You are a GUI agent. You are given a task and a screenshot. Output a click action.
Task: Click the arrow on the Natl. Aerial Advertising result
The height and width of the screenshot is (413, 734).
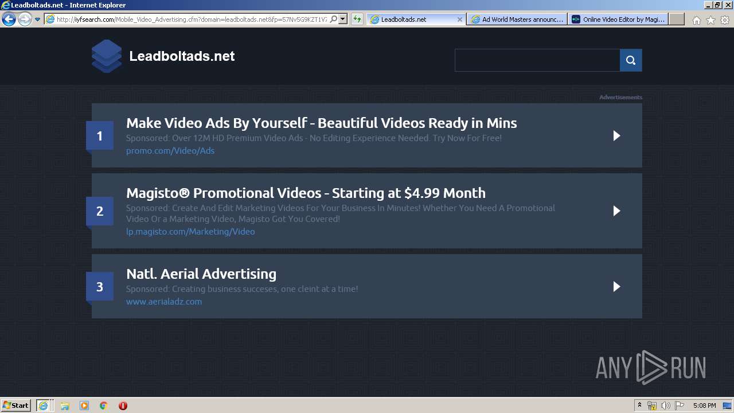[x=616, y=286]
